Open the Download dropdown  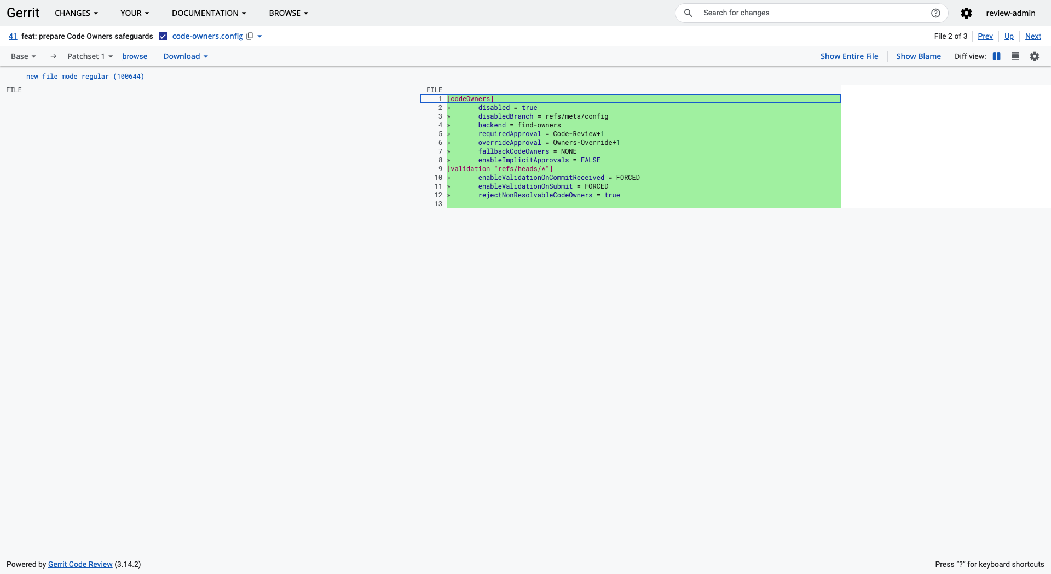pos(186,56)
